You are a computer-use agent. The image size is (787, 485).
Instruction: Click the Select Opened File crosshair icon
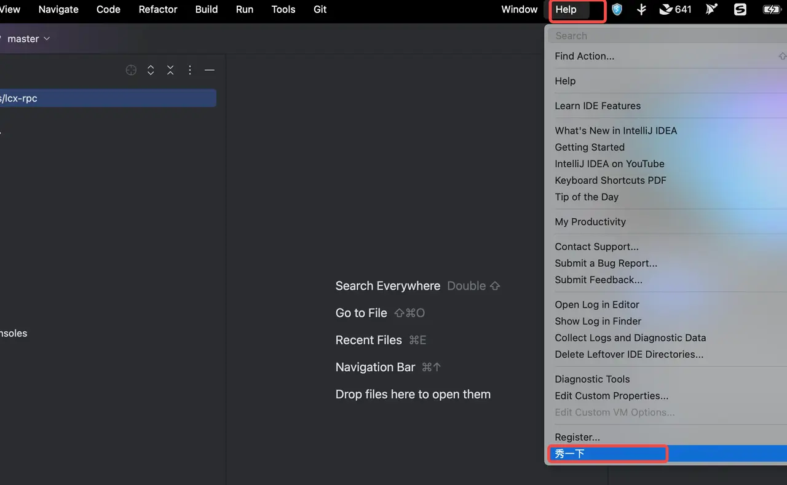[131, 70]
